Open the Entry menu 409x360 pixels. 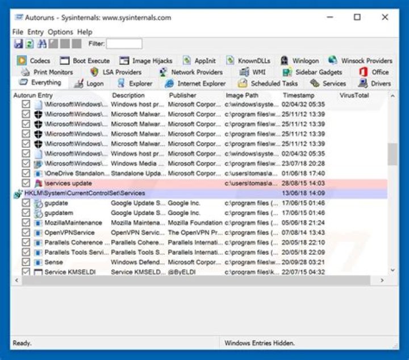tap(35, 32)
